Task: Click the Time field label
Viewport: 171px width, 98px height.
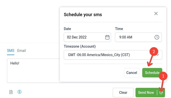Action: tap(119, 29)
